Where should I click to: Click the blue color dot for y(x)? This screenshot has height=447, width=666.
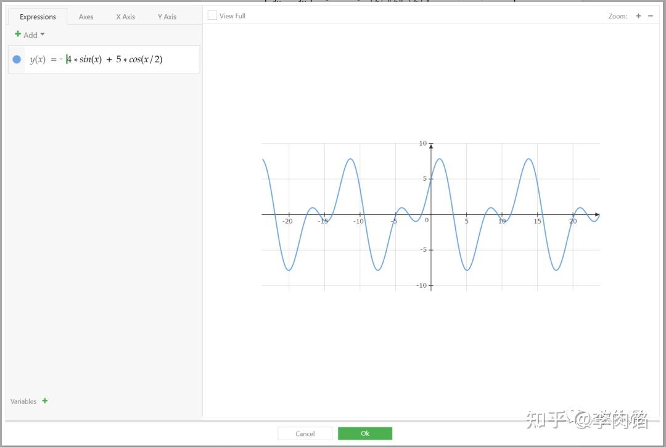point(17,59)
